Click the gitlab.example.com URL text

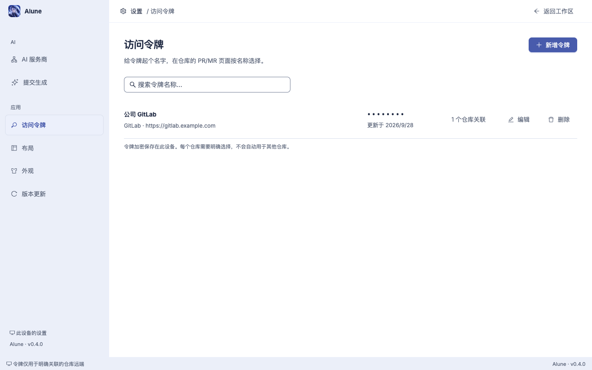pos(180,126)
